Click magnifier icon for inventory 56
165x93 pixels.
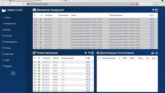[x=87, y=82]
